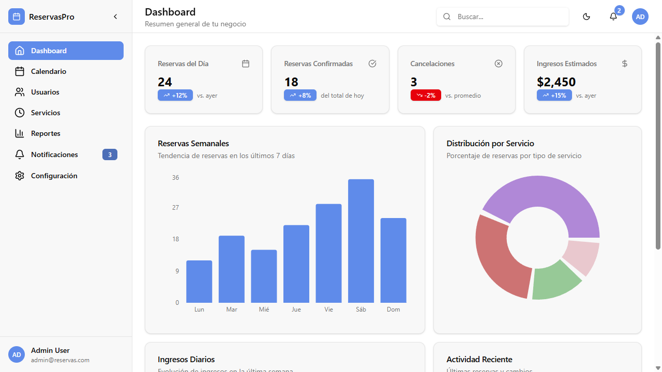Viewport: 662px width, 372px height.
Task: Toggle dark mode with the moon icon
Action: click(x=586, y=16)
